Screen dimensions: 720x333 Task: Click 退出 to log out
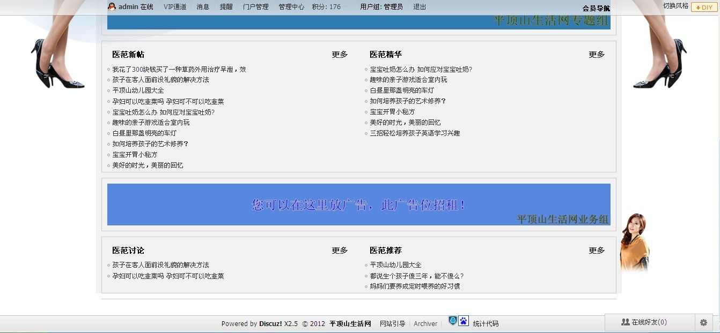(419, 7)
